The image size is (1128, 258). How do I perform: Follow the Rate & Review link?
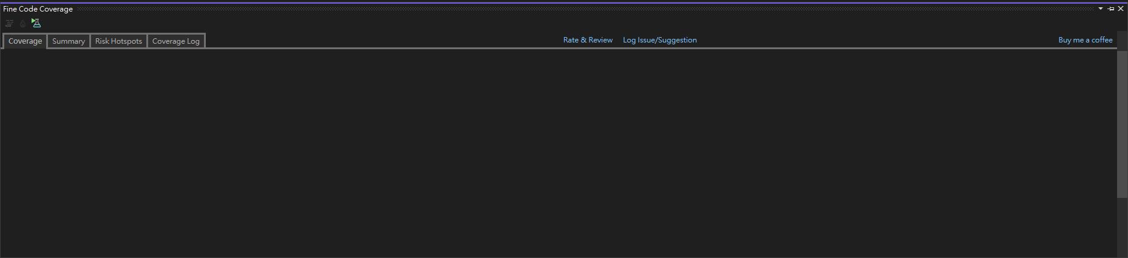[588, 40]
